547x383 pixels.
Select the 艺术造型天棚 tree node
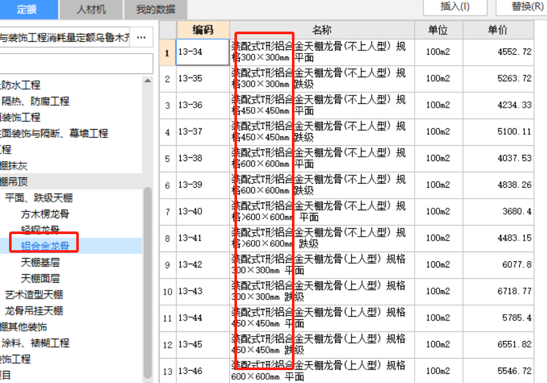click(34, 295)
